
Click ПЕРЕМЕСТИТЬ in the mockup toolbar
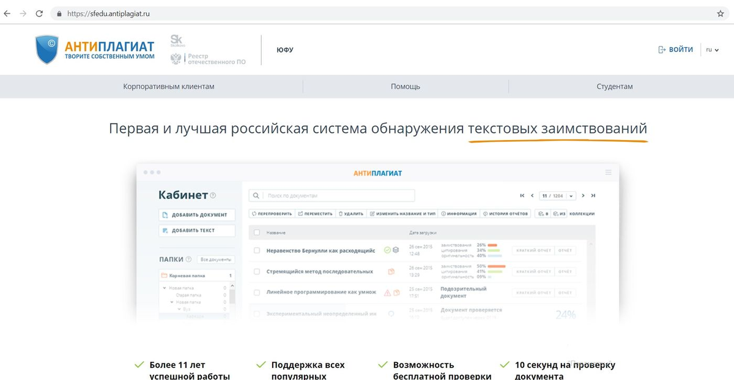(315, 214)
